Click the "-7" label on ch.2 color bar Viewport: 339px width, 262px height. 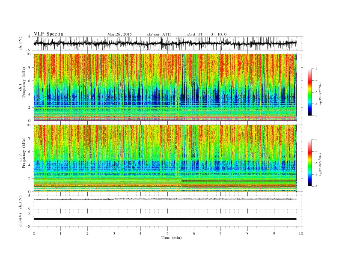pyautogui.click(x=316, y=186)
